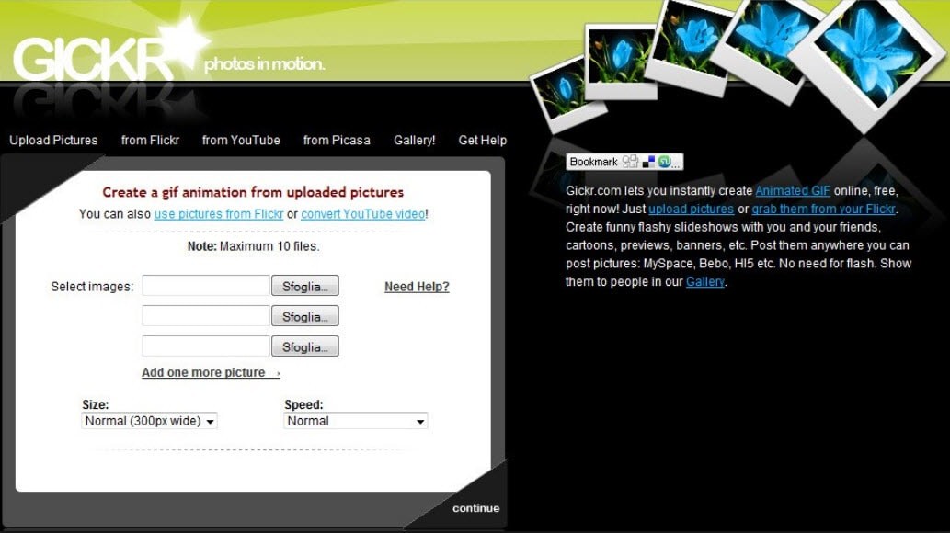Share page via the StumbleUpon bookmark icon
This screenshot has width=950, height=533.
click(664, 162)
